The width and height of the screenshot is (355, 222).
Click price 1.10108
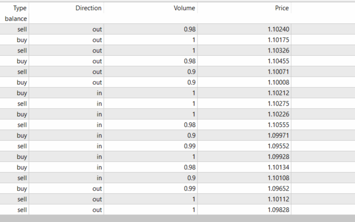(x=278, y=178)
